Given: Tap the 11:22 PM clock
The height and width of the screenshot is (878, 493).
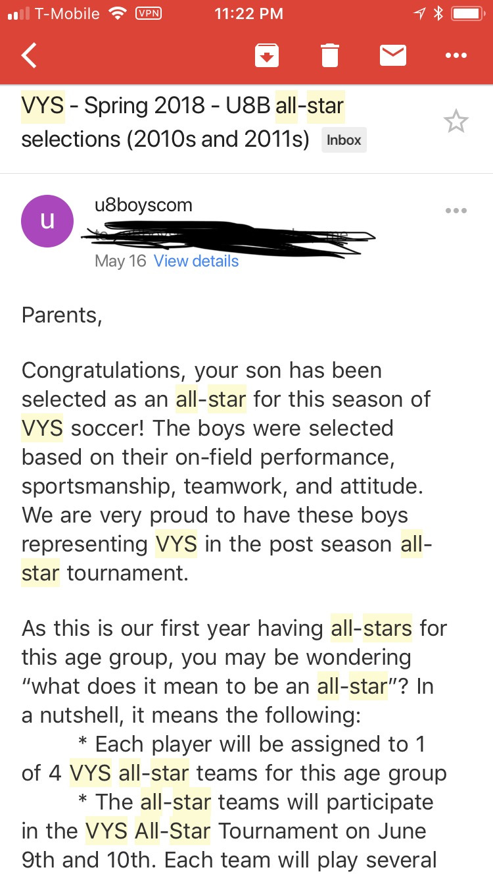Looking at the screenshot, I should [x=249, y=14].
